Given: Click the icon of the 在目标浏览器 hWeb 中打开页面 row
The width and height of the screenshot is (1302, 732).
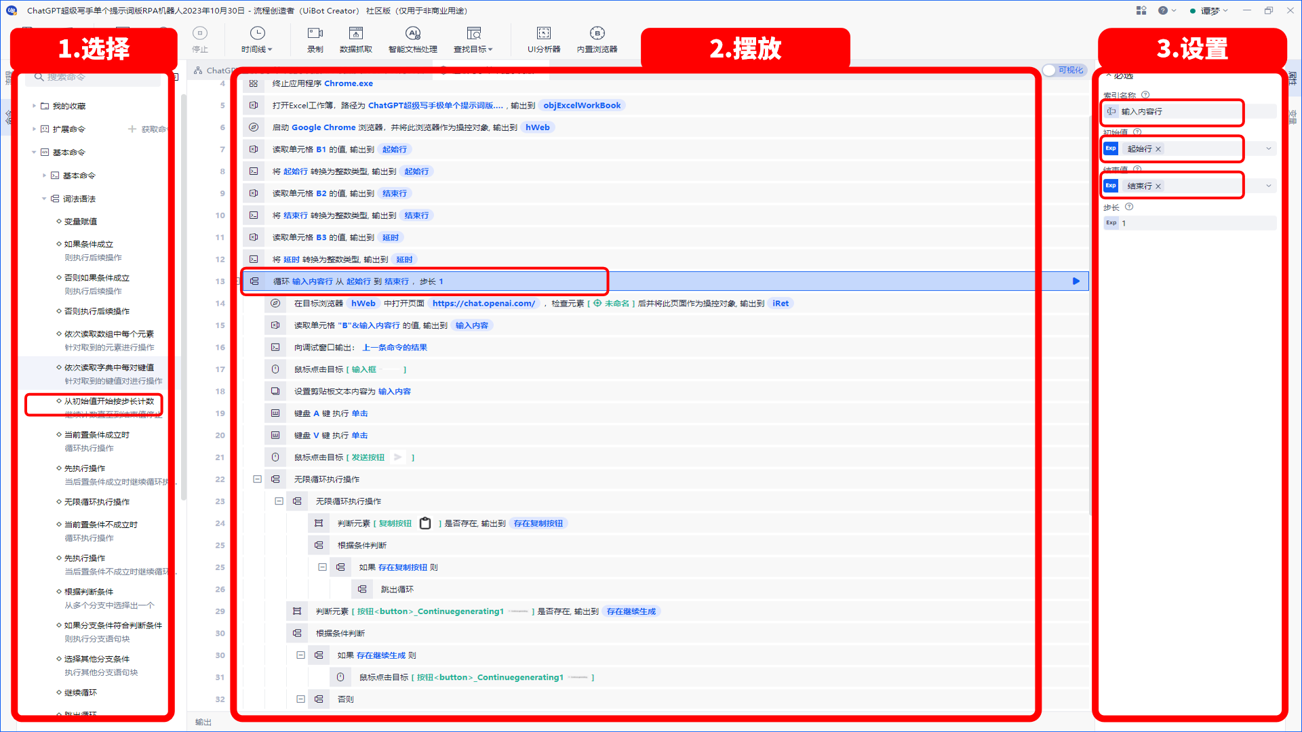Looking at the screenshot, I should (x=275, y=304).
